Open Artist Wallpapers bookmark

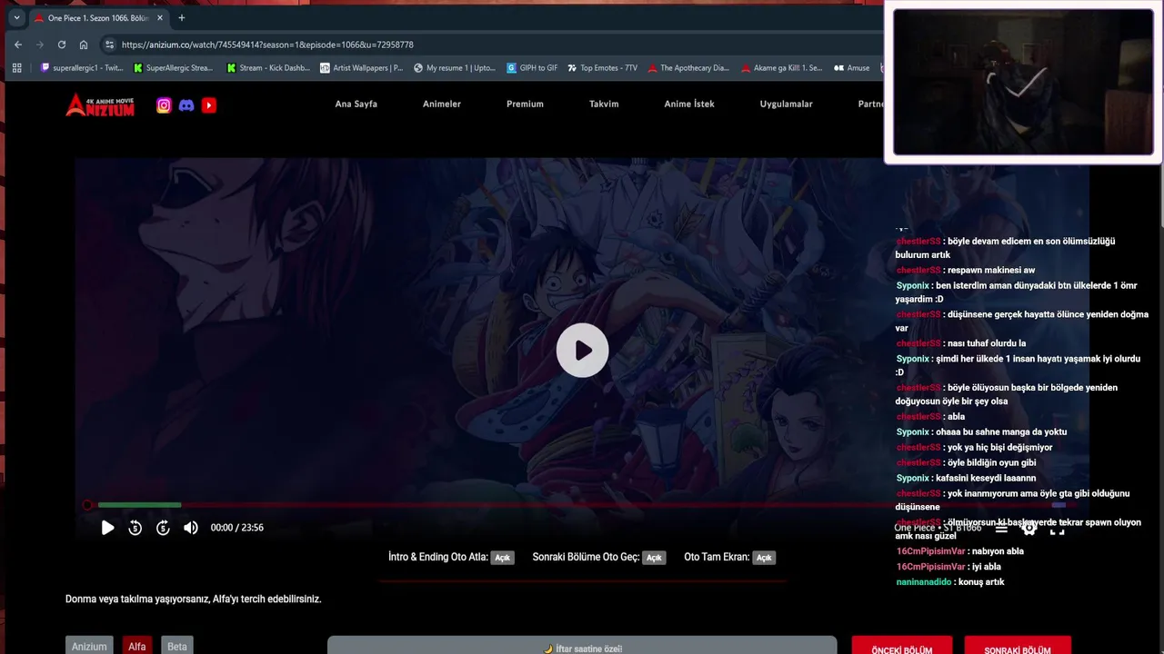pyautogui.click(x=362, y=68)
